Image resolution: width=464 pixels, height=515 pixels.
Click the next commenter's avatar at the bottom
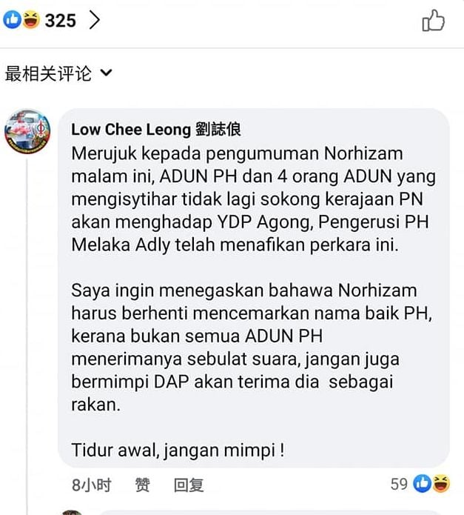[x=72, y=512]
